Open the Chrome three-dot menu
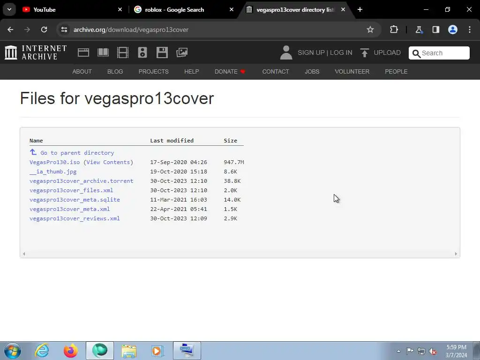Image resolution: width=480 pixels, height=360 pixels. [470, 30]
